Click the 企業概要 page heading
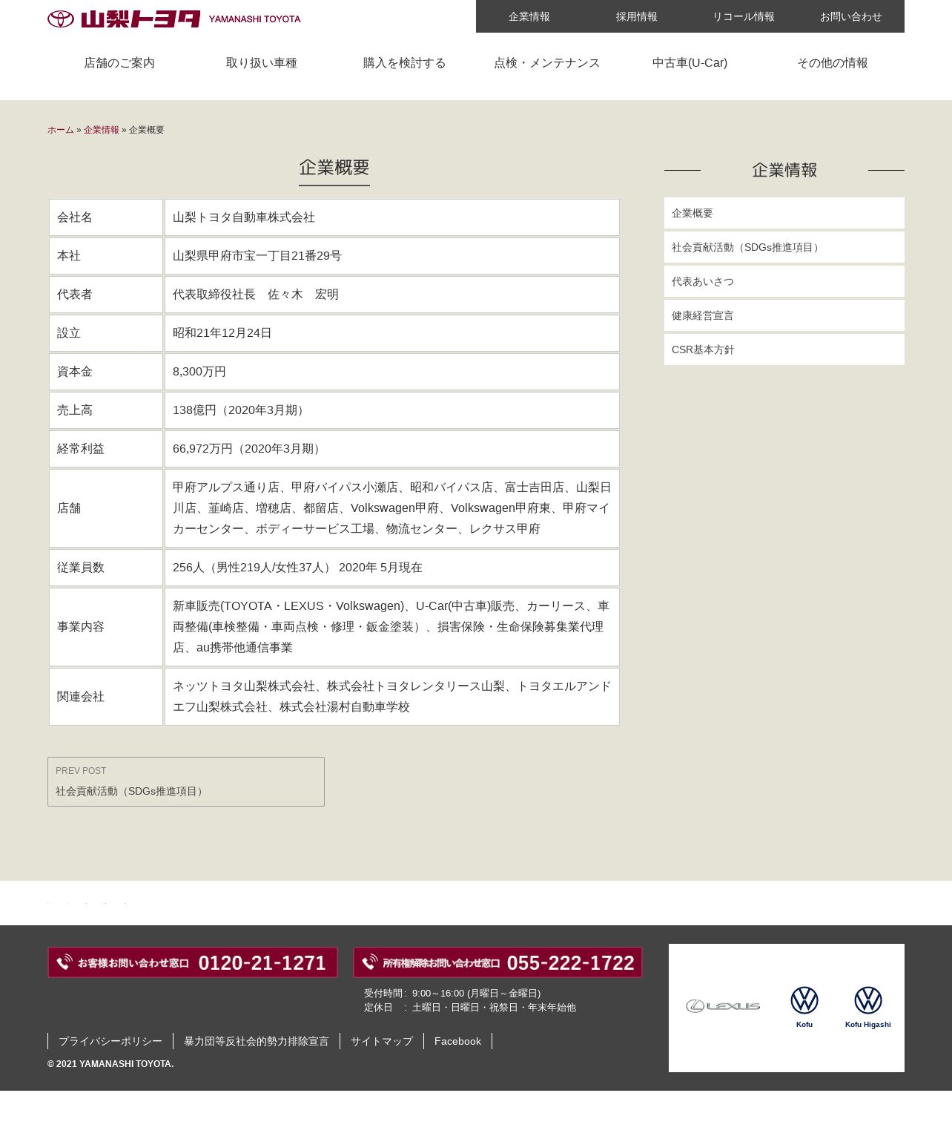Screen dimensions: 952x1136 334,168
